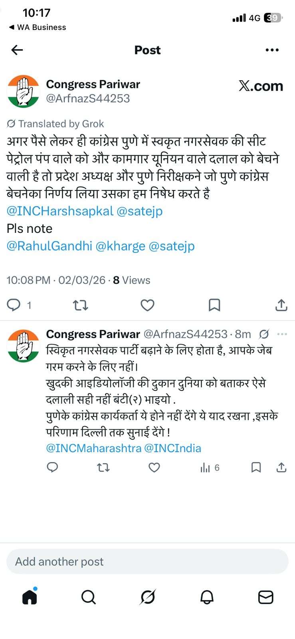Open the three-dot post options menu
The height and width of the screenshot is (639, 295).
(272, 50)
